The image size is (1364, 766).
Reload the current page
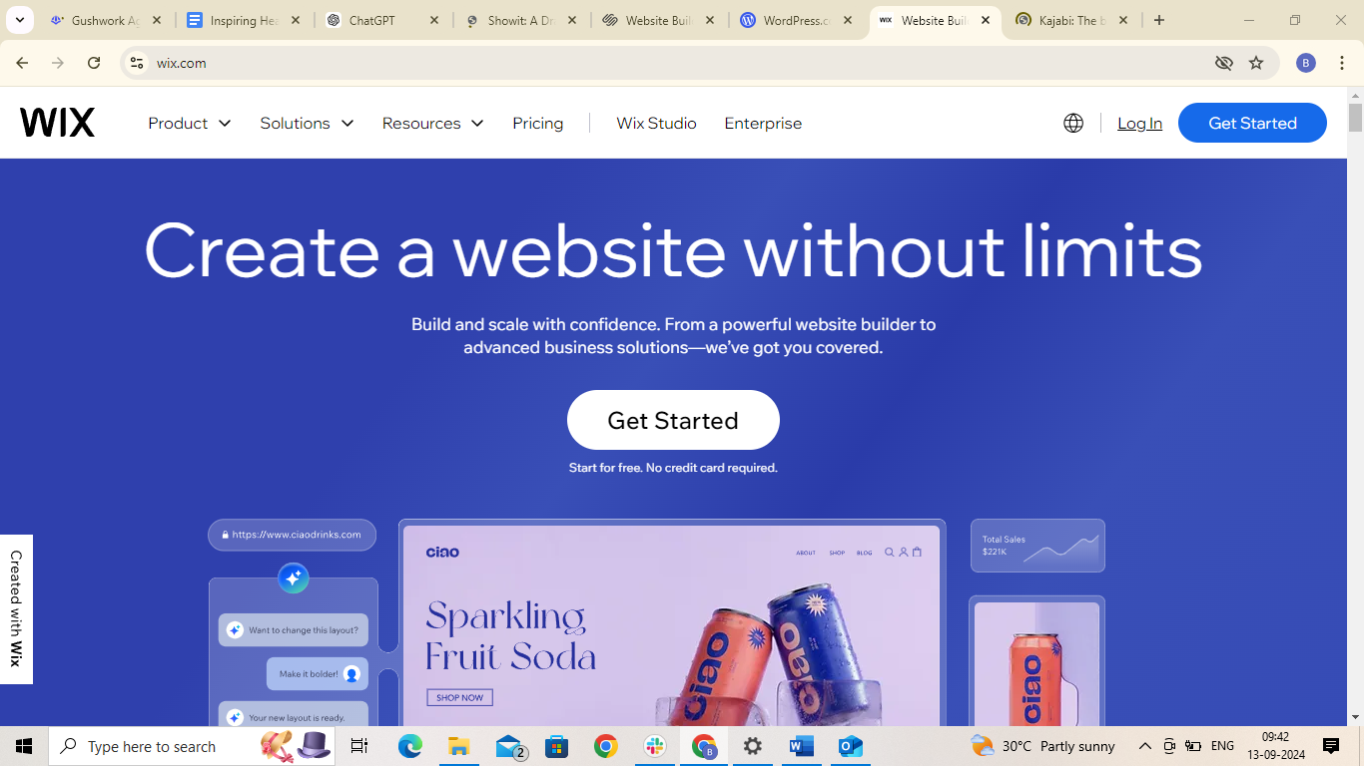pos(94,63)
